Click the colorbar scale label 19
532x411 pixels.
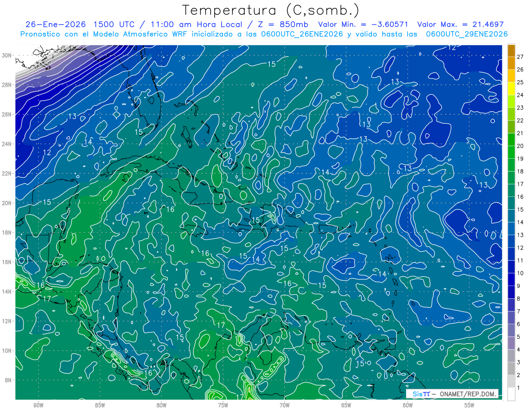pos(520,159)
